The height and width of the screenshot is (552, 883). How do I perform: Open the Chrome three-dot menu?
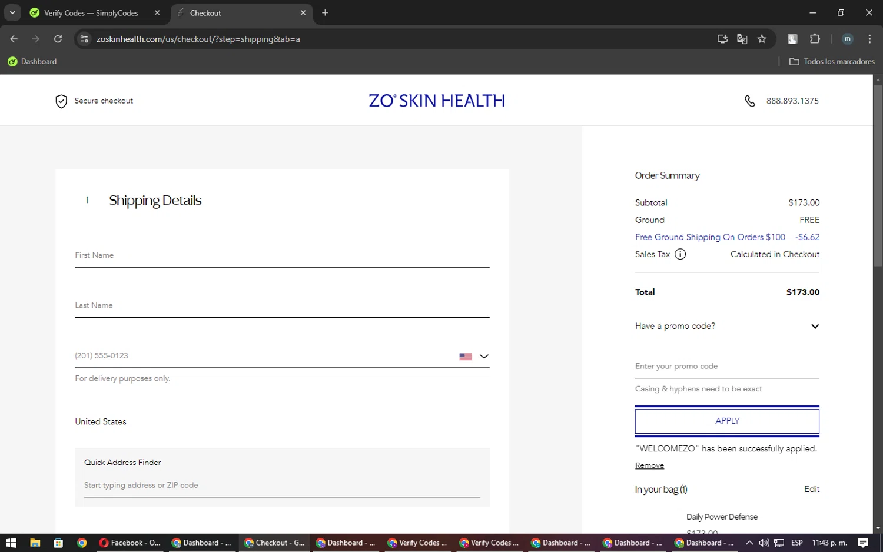869,39
